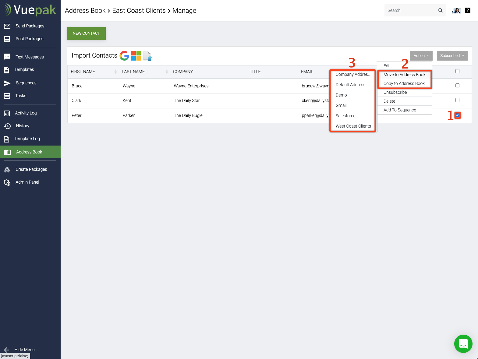478x359 pixels.
Task: Toggle the select-all header checkbox
Action: pyautogui.click(x=457, y=71)
